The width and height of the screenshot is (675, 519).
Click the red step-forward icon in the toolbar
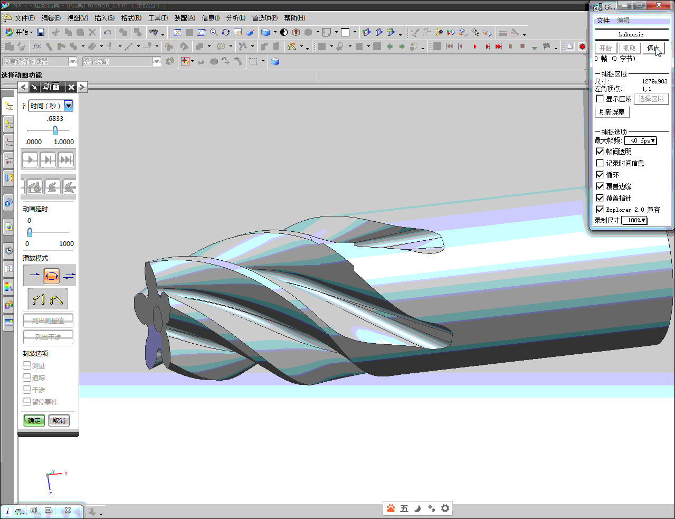point(487,46)
